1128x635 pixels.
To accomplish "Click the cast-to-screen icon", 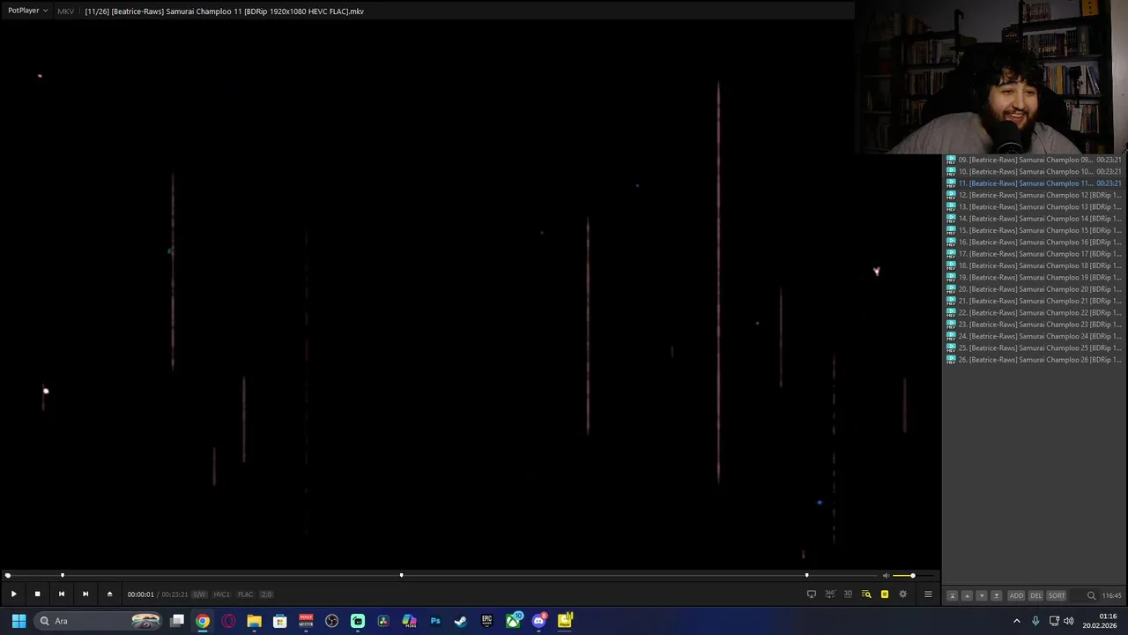I will 812,594.
